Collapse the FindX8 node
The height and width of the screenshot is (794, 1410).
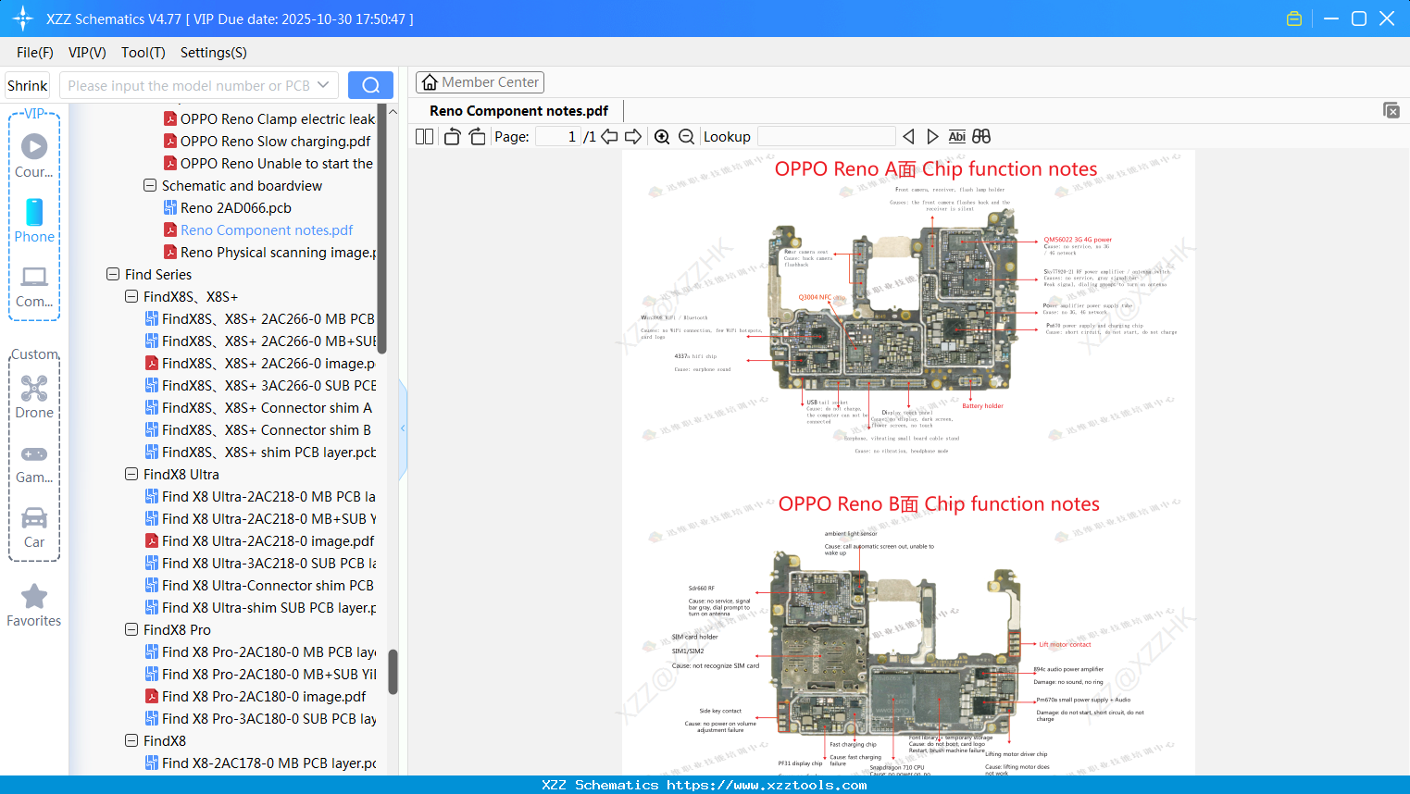131,740
